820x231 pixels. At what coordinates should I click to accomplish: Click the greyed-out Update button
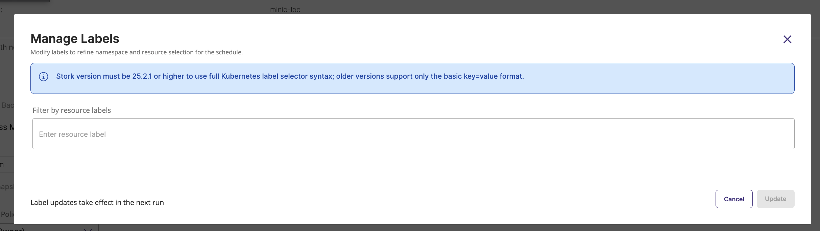click(x=775, y=199)
